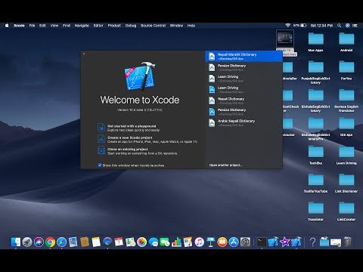Open the Product menu
Image resolution: width=363 pixels, height=272 pixels.
tap(114, 26)
